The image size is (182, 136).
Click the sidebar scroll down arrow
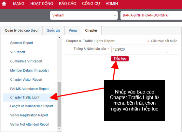(59, 129)
